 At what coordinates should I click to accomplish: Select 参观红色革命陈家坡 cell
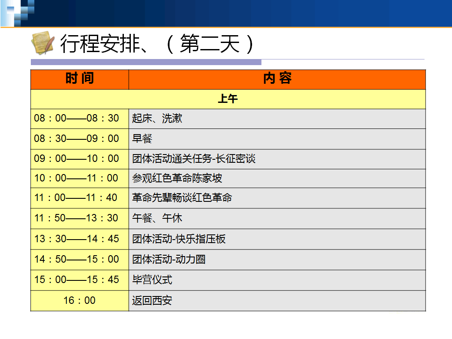277,178
